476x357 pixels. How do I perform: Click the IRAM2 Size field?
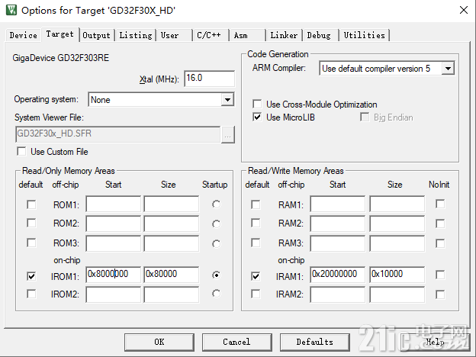click(397, 294)
